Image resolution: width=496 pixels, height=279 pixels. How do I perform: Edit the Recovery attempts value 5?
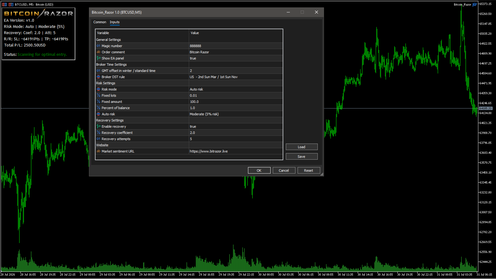pos(236,139)
